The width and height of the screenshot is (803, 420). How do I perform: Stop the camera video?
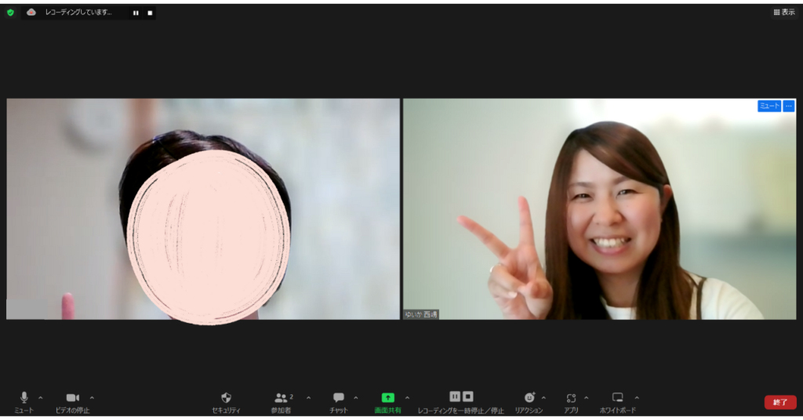pos(72,398)
